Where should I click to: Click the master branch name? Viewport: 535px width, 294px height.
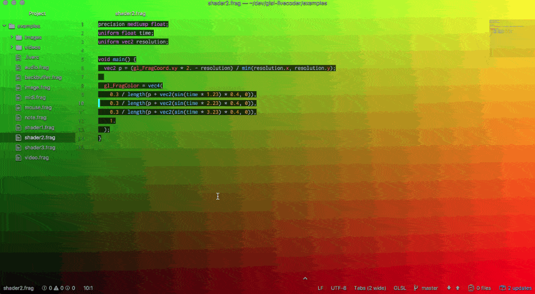430,288
